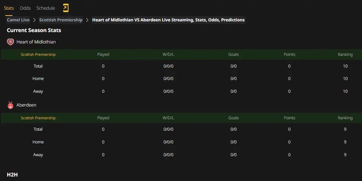Go to Camel Live breadcrumb link
Viewport: 362px width, 181px height.
click(18, 20)
